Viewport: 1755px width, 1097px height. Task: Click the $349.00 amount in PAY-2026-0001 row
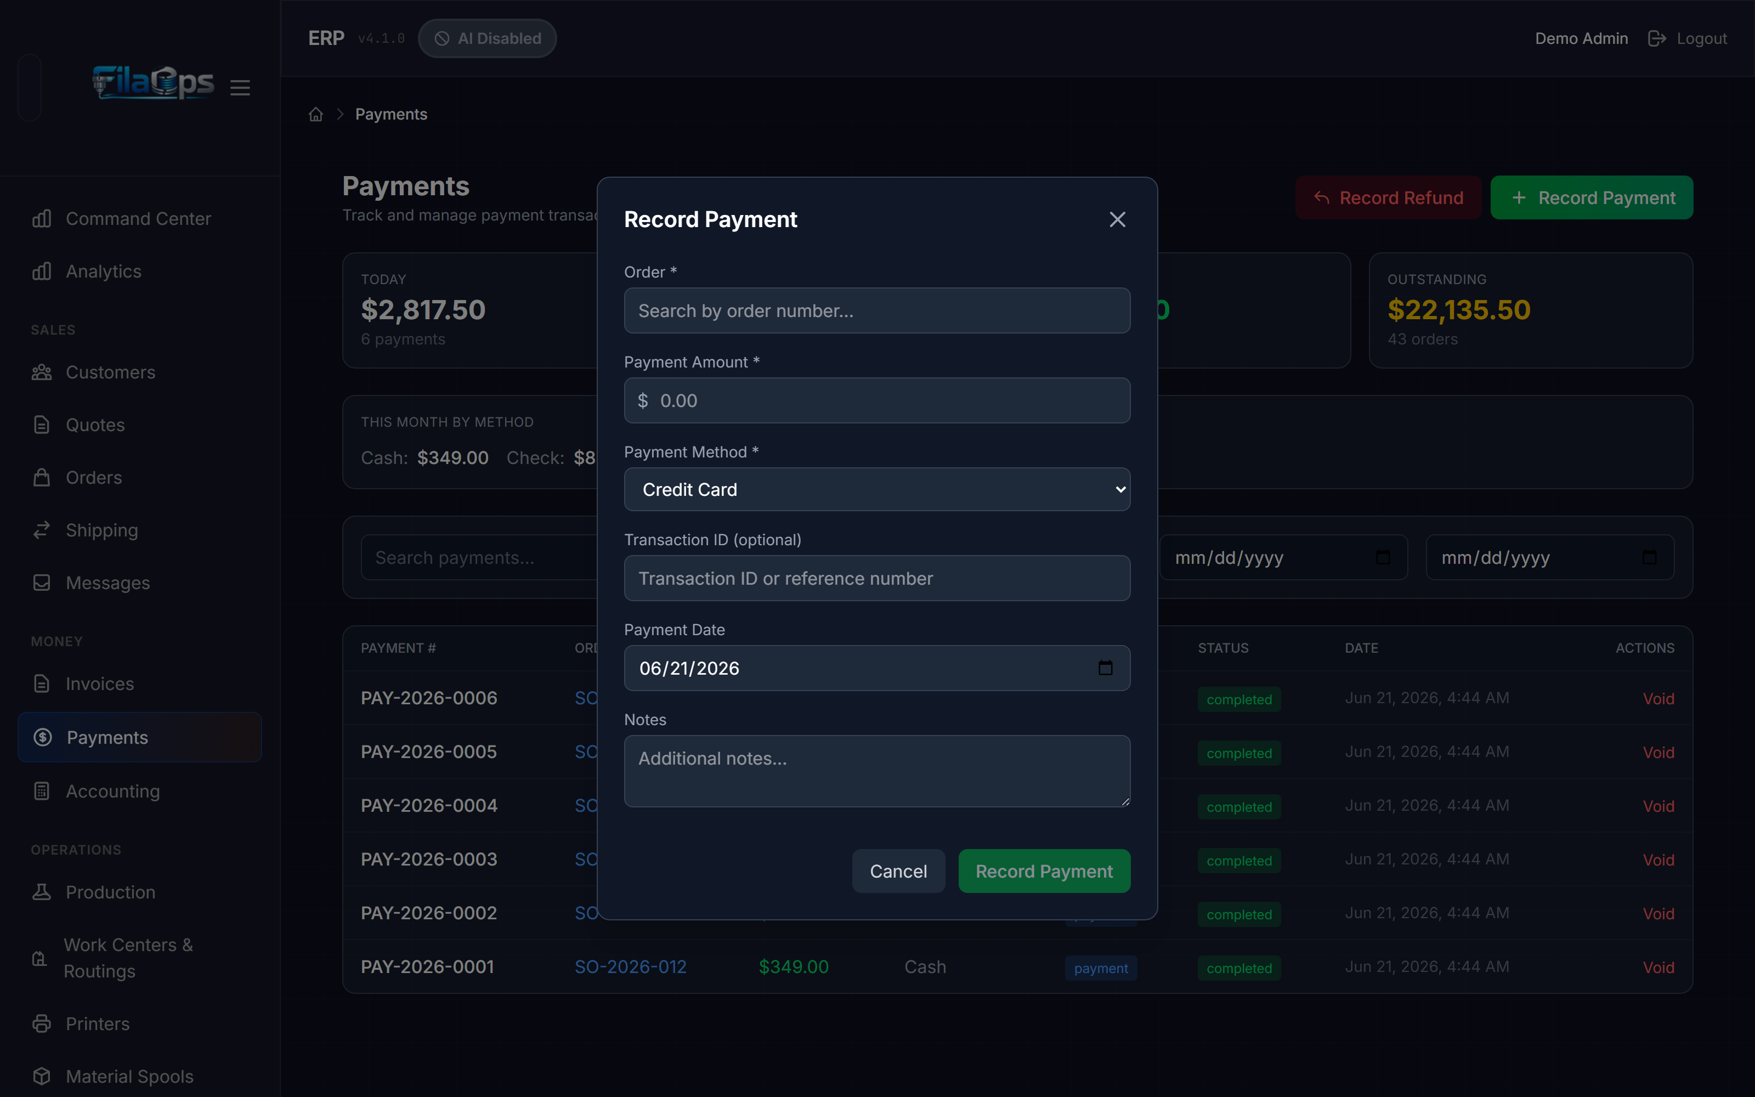click(x=794, y=967)
